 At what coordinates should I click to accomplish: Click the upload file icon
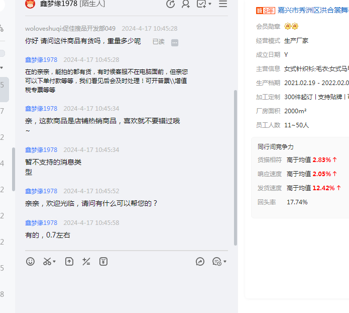(x=69, y=261)
